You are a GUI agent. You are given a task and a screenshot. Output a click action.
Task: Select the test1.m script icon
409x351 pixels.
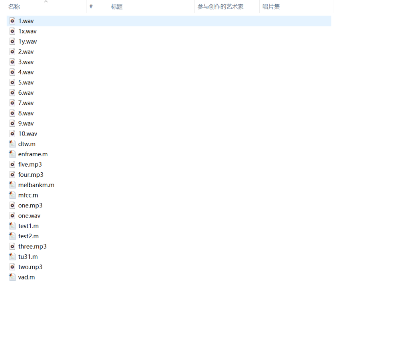coord(12,226)
